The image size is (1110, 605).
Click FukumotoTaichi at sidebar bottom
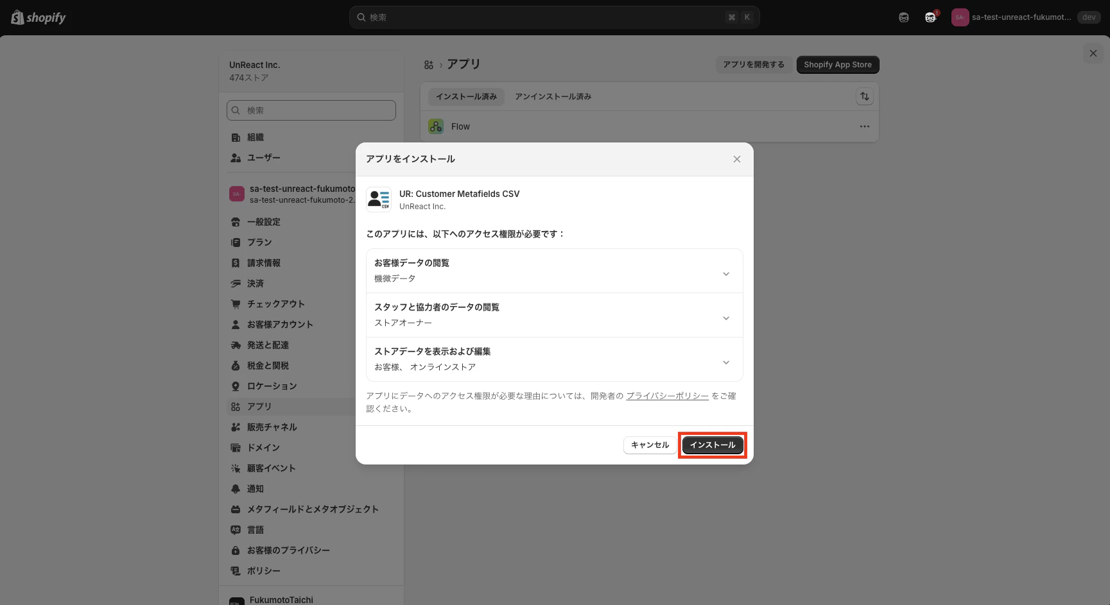281,600
